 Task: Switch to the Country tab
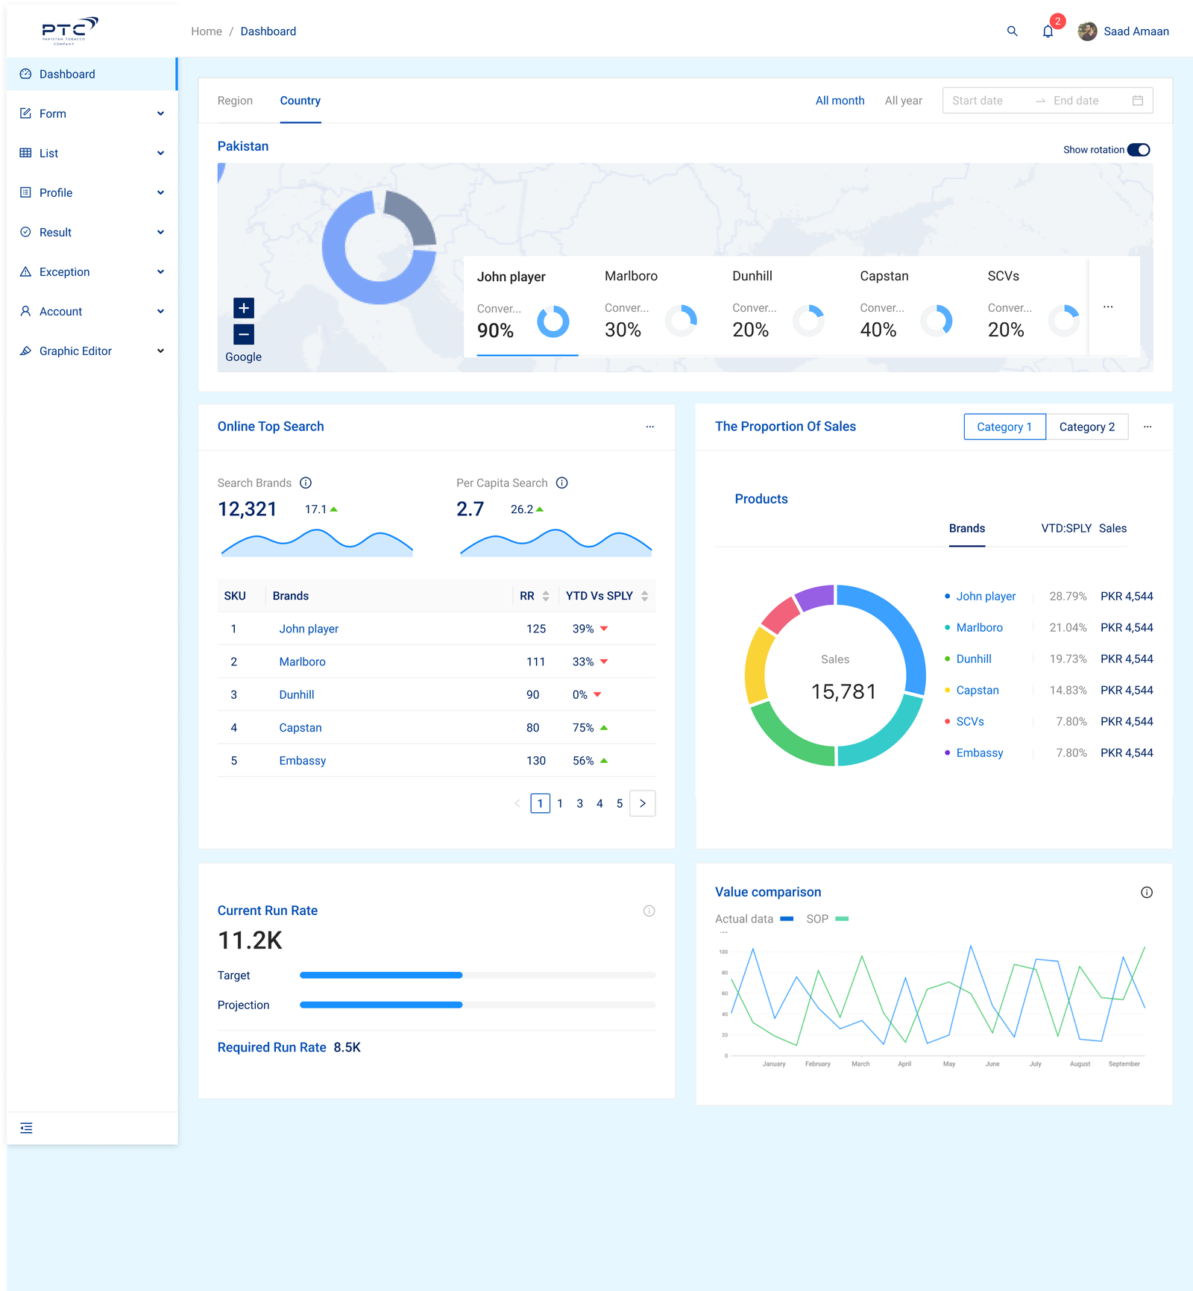pyautogui.click(x=300, y=101)
